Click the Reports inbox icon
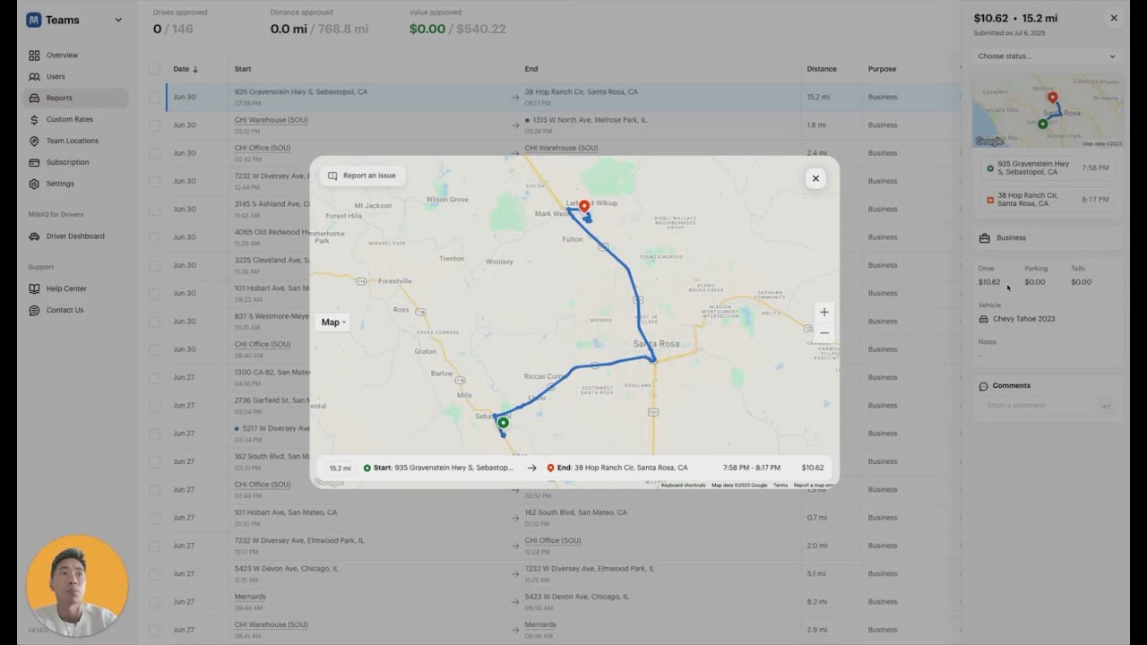This screenshot has width=1147, height=645. (x=34, y=99)
